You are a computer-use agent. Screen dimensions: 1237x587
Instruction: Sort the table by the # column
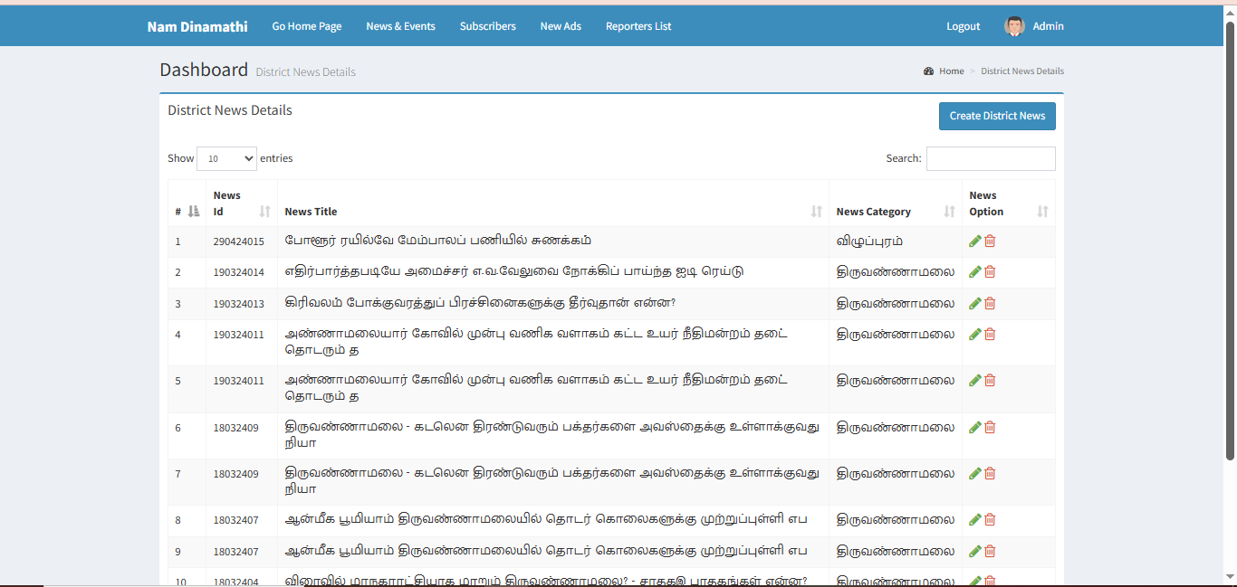tap(187, 212)
